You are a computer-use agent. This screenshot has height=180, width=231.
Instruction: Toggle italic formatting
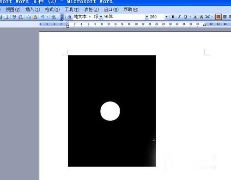pyautogui.click(x=179, y=17)
